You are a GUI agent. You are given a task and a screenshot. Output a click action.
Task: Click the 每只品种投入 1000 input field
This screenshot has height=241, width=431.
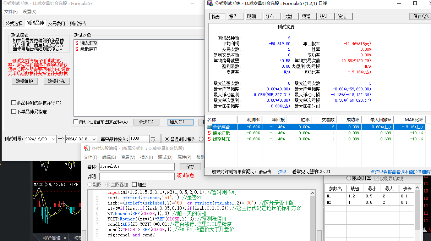(x=140, y=139)
